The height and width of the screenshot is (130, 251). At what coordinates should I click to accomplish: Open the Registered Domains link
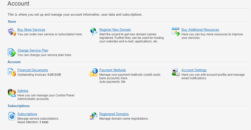pyautogui.click(x=114, y=114)
